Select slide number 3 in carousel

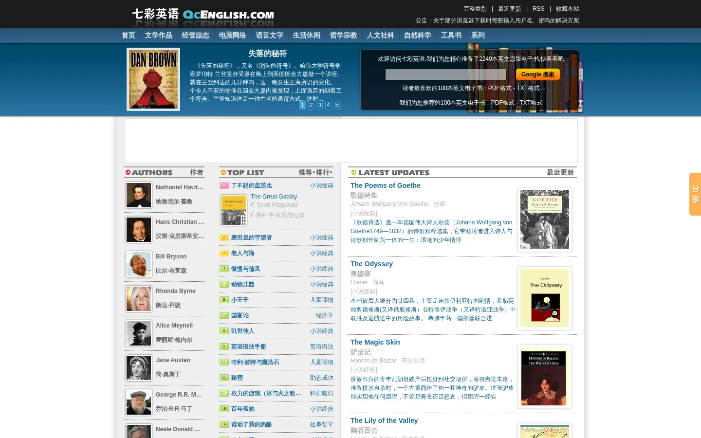tap(319, 105)
